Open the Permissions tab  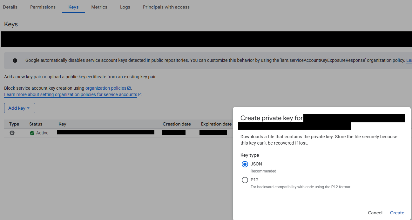[43, 7]
